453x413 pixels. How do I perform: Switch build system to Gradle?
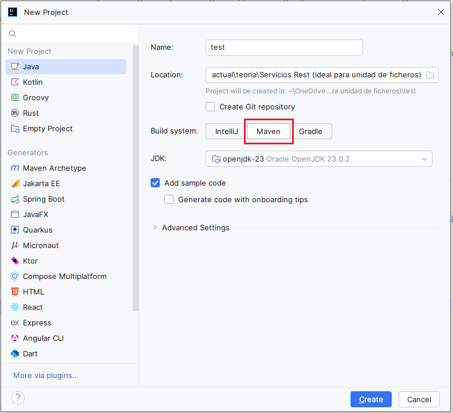pos(310,132)
